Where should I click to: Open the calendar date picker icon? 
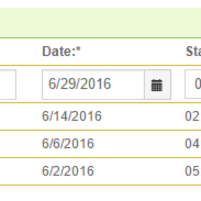[158, 85]
